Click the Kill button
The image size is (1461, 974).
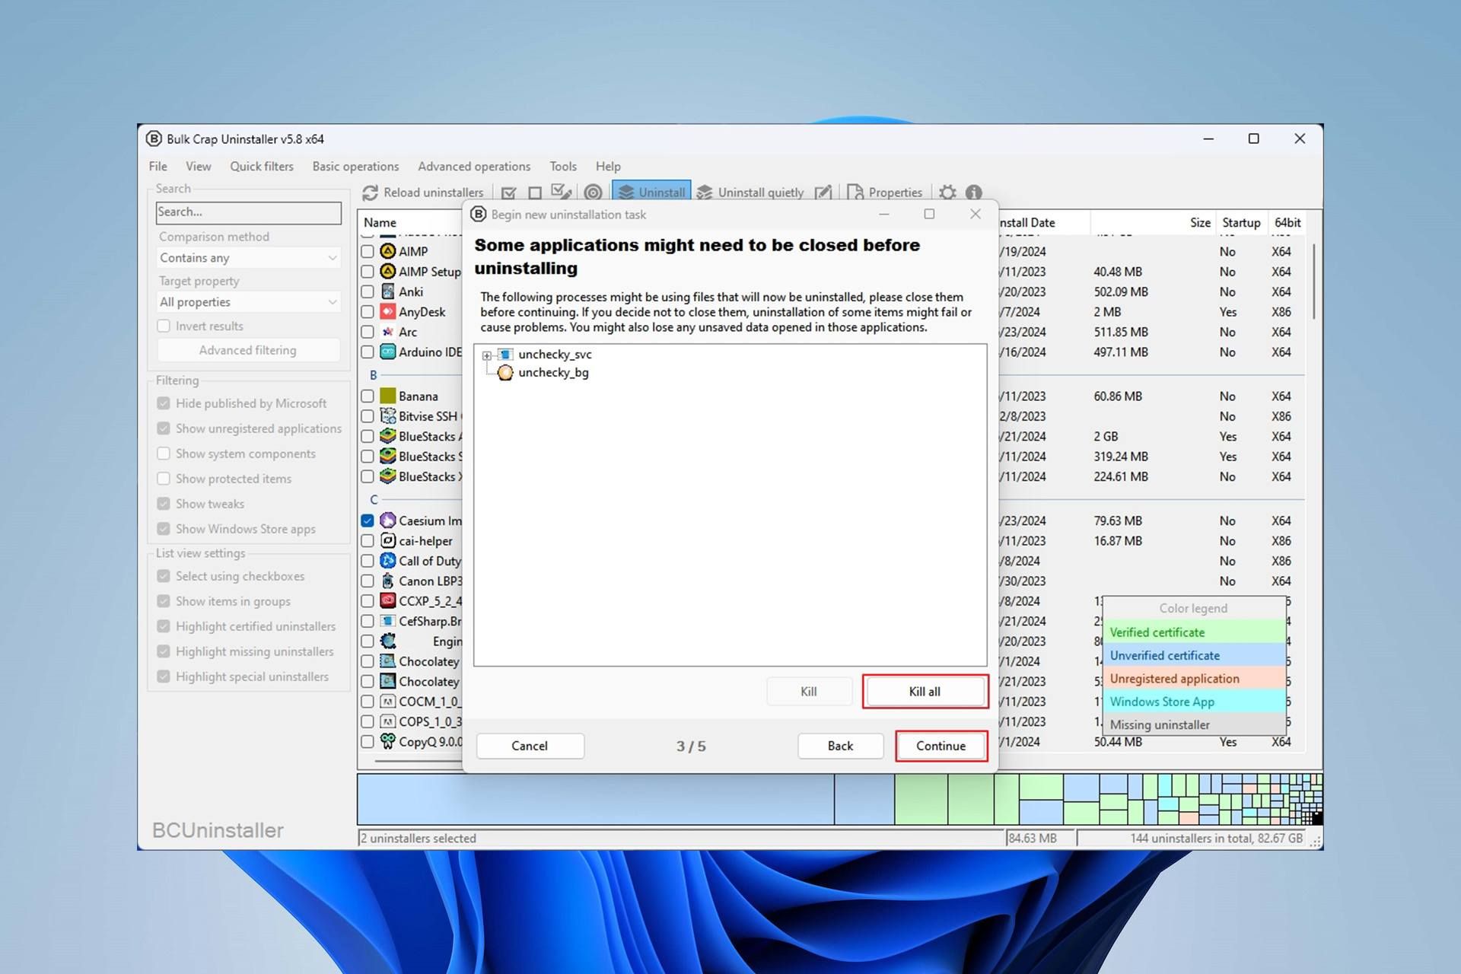pos(809,691)
